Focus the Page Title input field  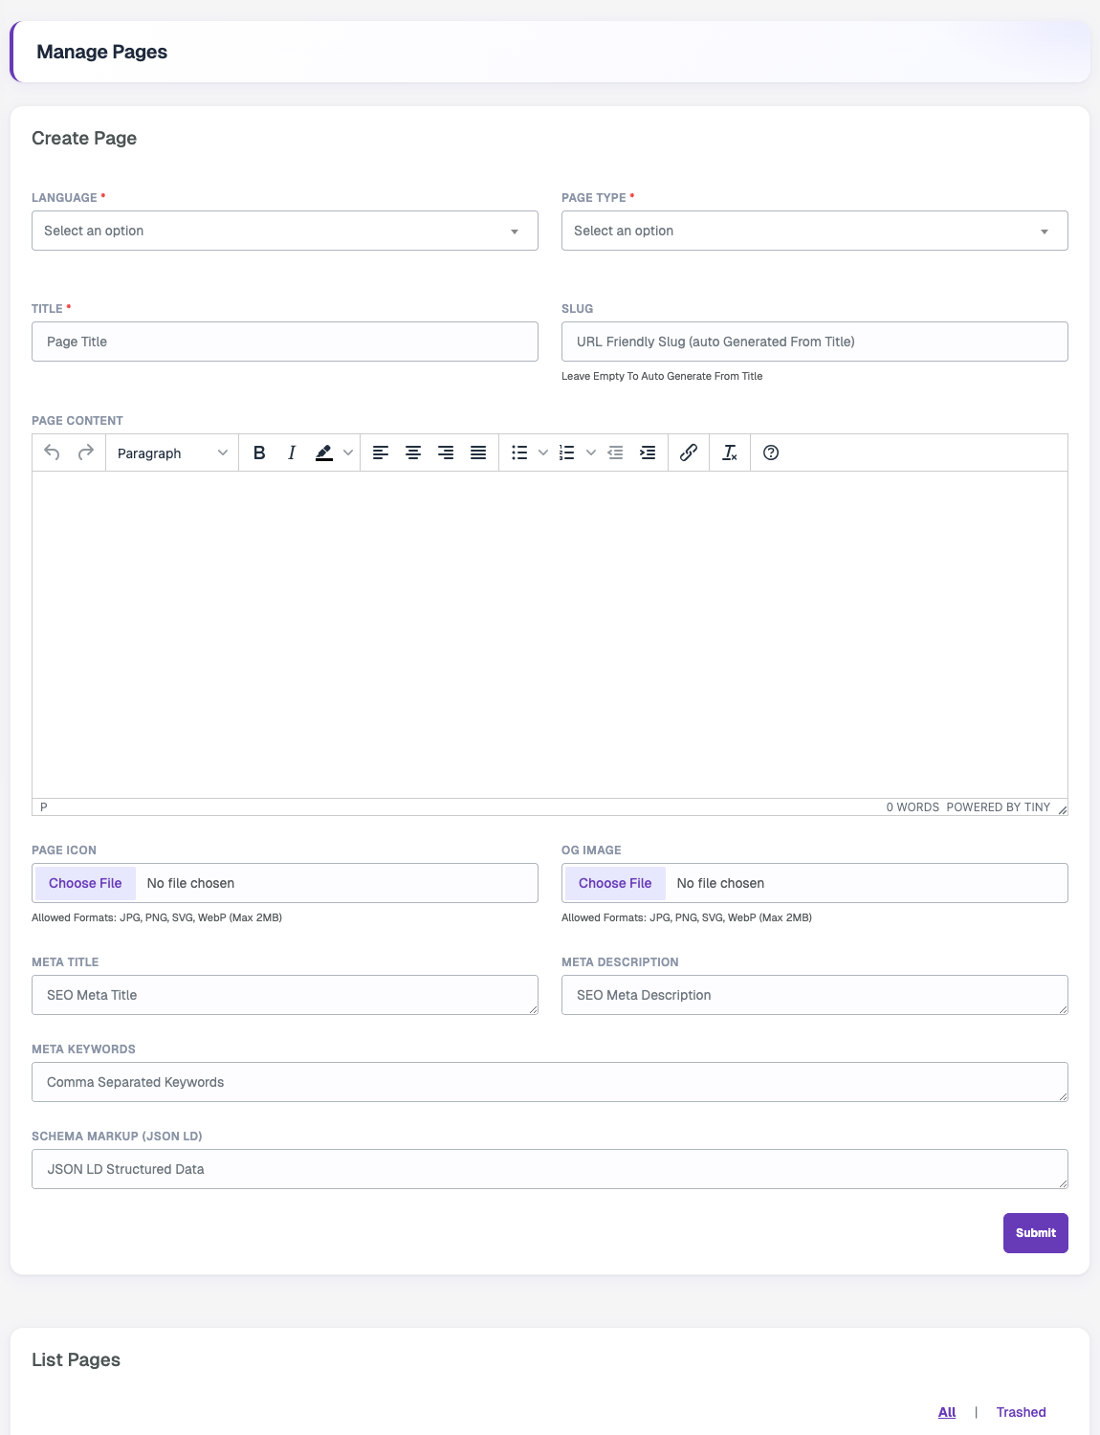pos(285,342)
